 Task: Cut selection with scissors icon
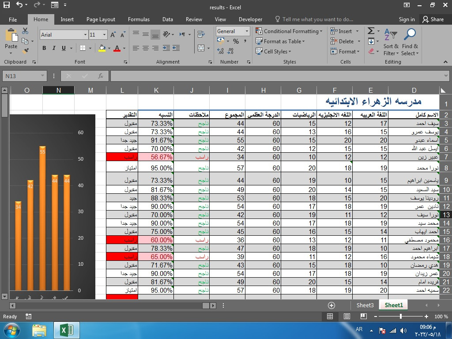tap(25, 31)
